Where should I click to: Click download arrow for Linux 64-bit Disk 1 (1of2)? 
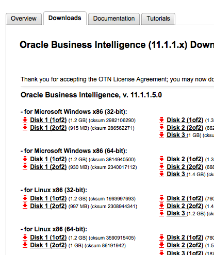coord(25,237)
